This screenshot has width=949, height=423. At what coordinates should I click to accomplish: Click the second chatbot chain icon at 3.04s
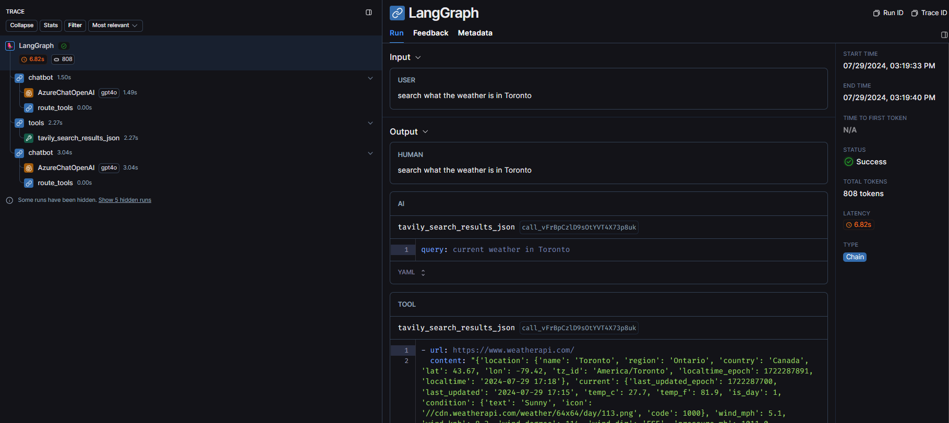click(x=19, y=153)
